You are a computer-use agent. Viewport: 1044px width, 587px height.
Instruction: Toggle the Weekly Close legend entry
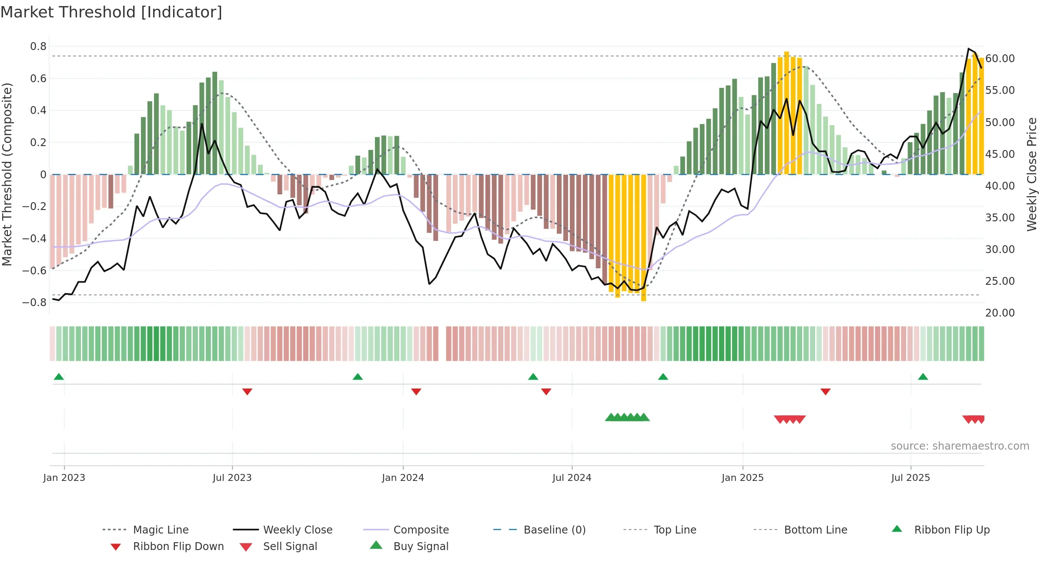coord(283,530)
